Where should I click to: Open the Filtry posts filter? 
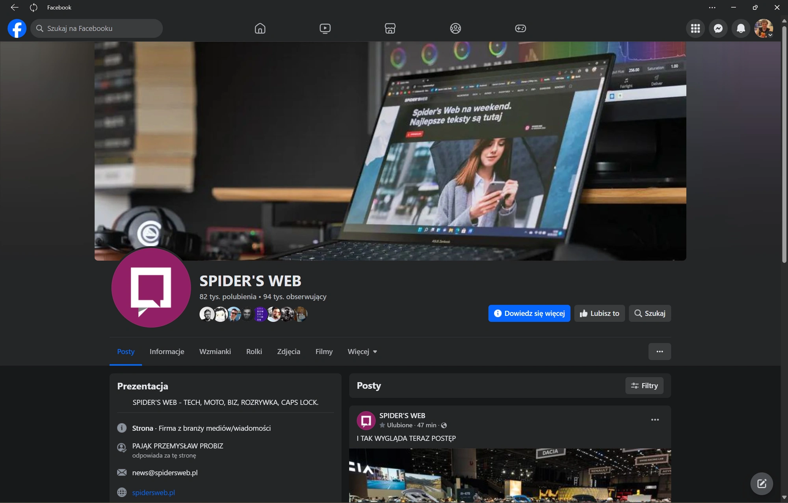[644, 386]
